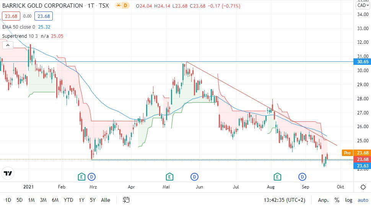The width and height of the screenshot is (371, 206).
Task: Click the 28.00 label on price axis
Action: pyautogui.click(x=363, y=99)
